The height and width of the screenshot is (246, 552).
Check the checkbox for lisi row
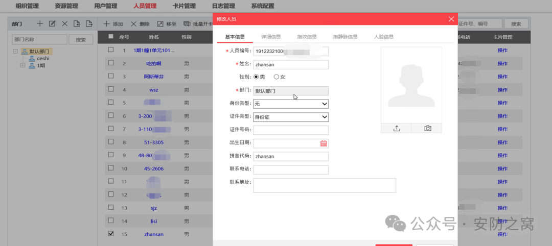(x=111, y=220)
